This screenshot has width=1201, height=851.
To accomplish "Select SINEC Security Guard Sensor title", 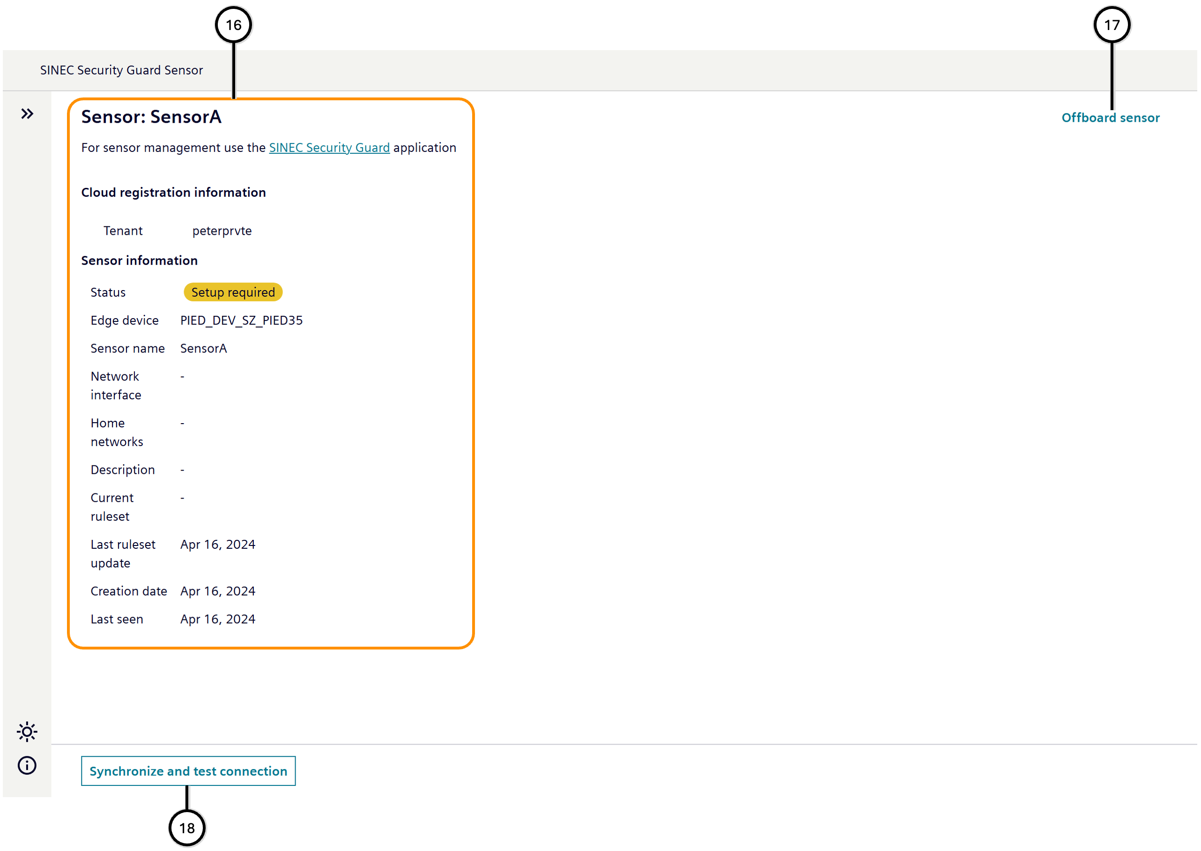I will [121, 70].
